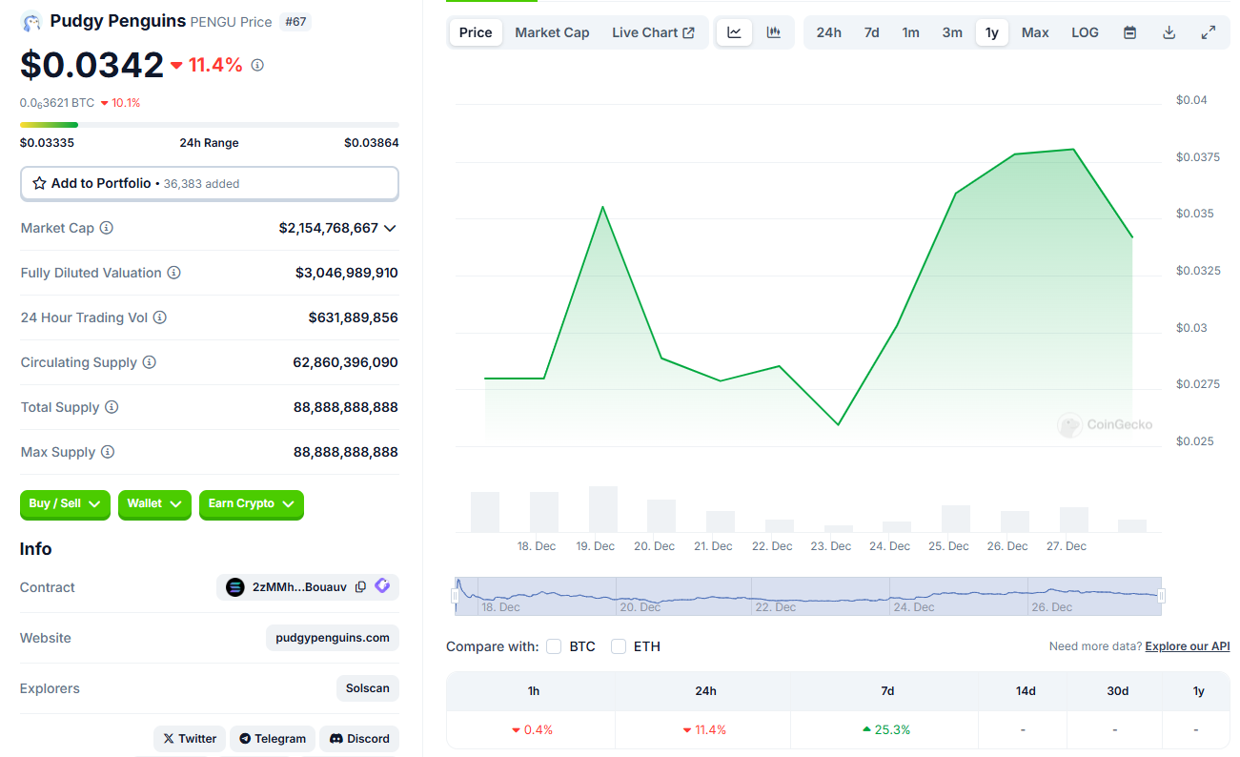Open 24 Hour Trading Vol info icon
The image size is (1240, 757).
[x=160, y=317]
